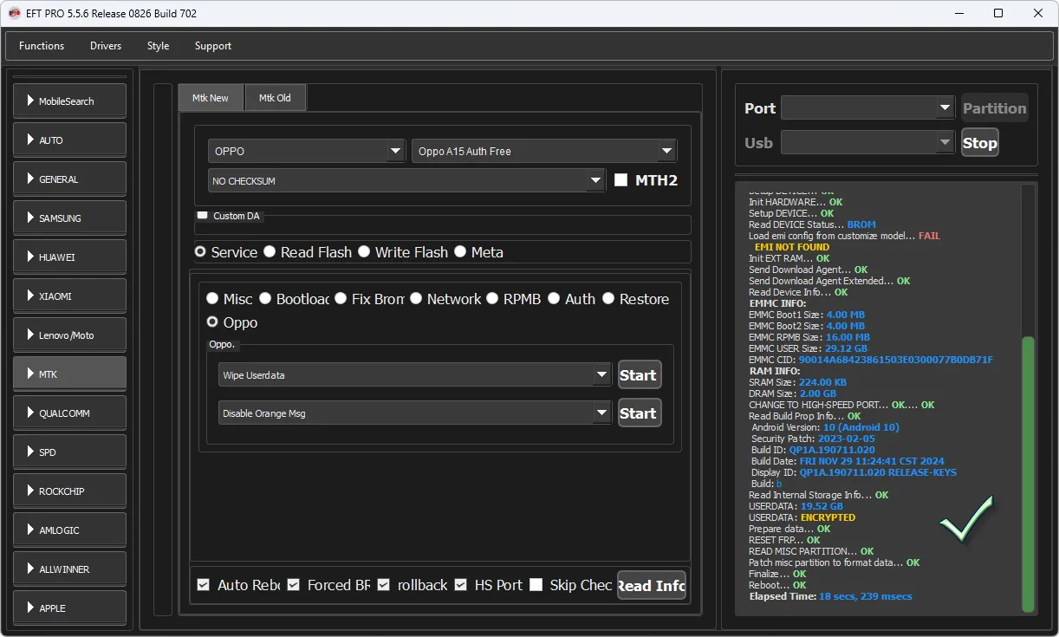Open the HUAWEI sidebar section

69,257
